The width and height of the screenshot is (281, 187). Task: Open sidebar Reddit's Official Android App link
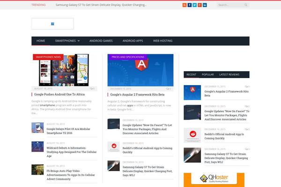(224, 136)
